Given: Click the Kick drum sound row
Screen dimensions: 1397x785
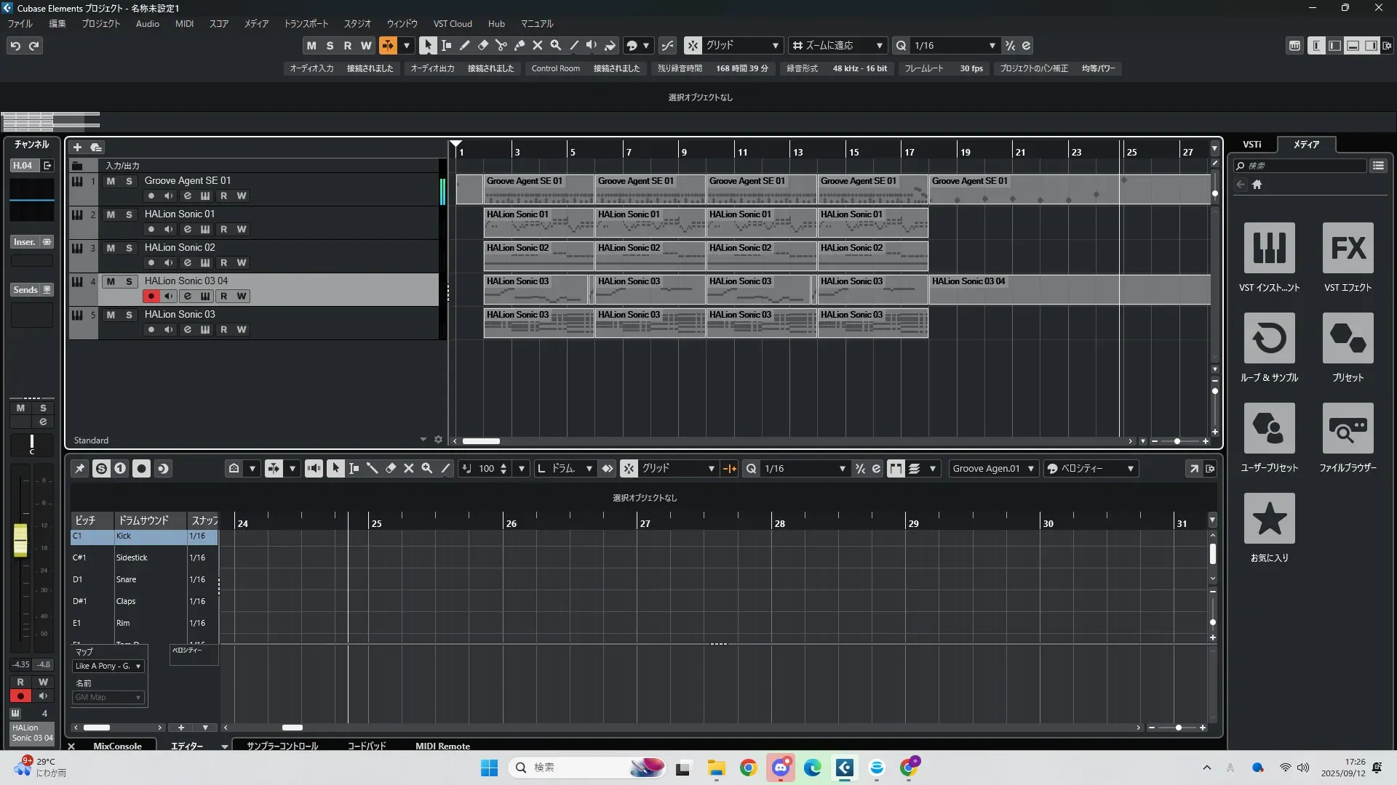Looking at the screenshot, I should tap(149, 536).
